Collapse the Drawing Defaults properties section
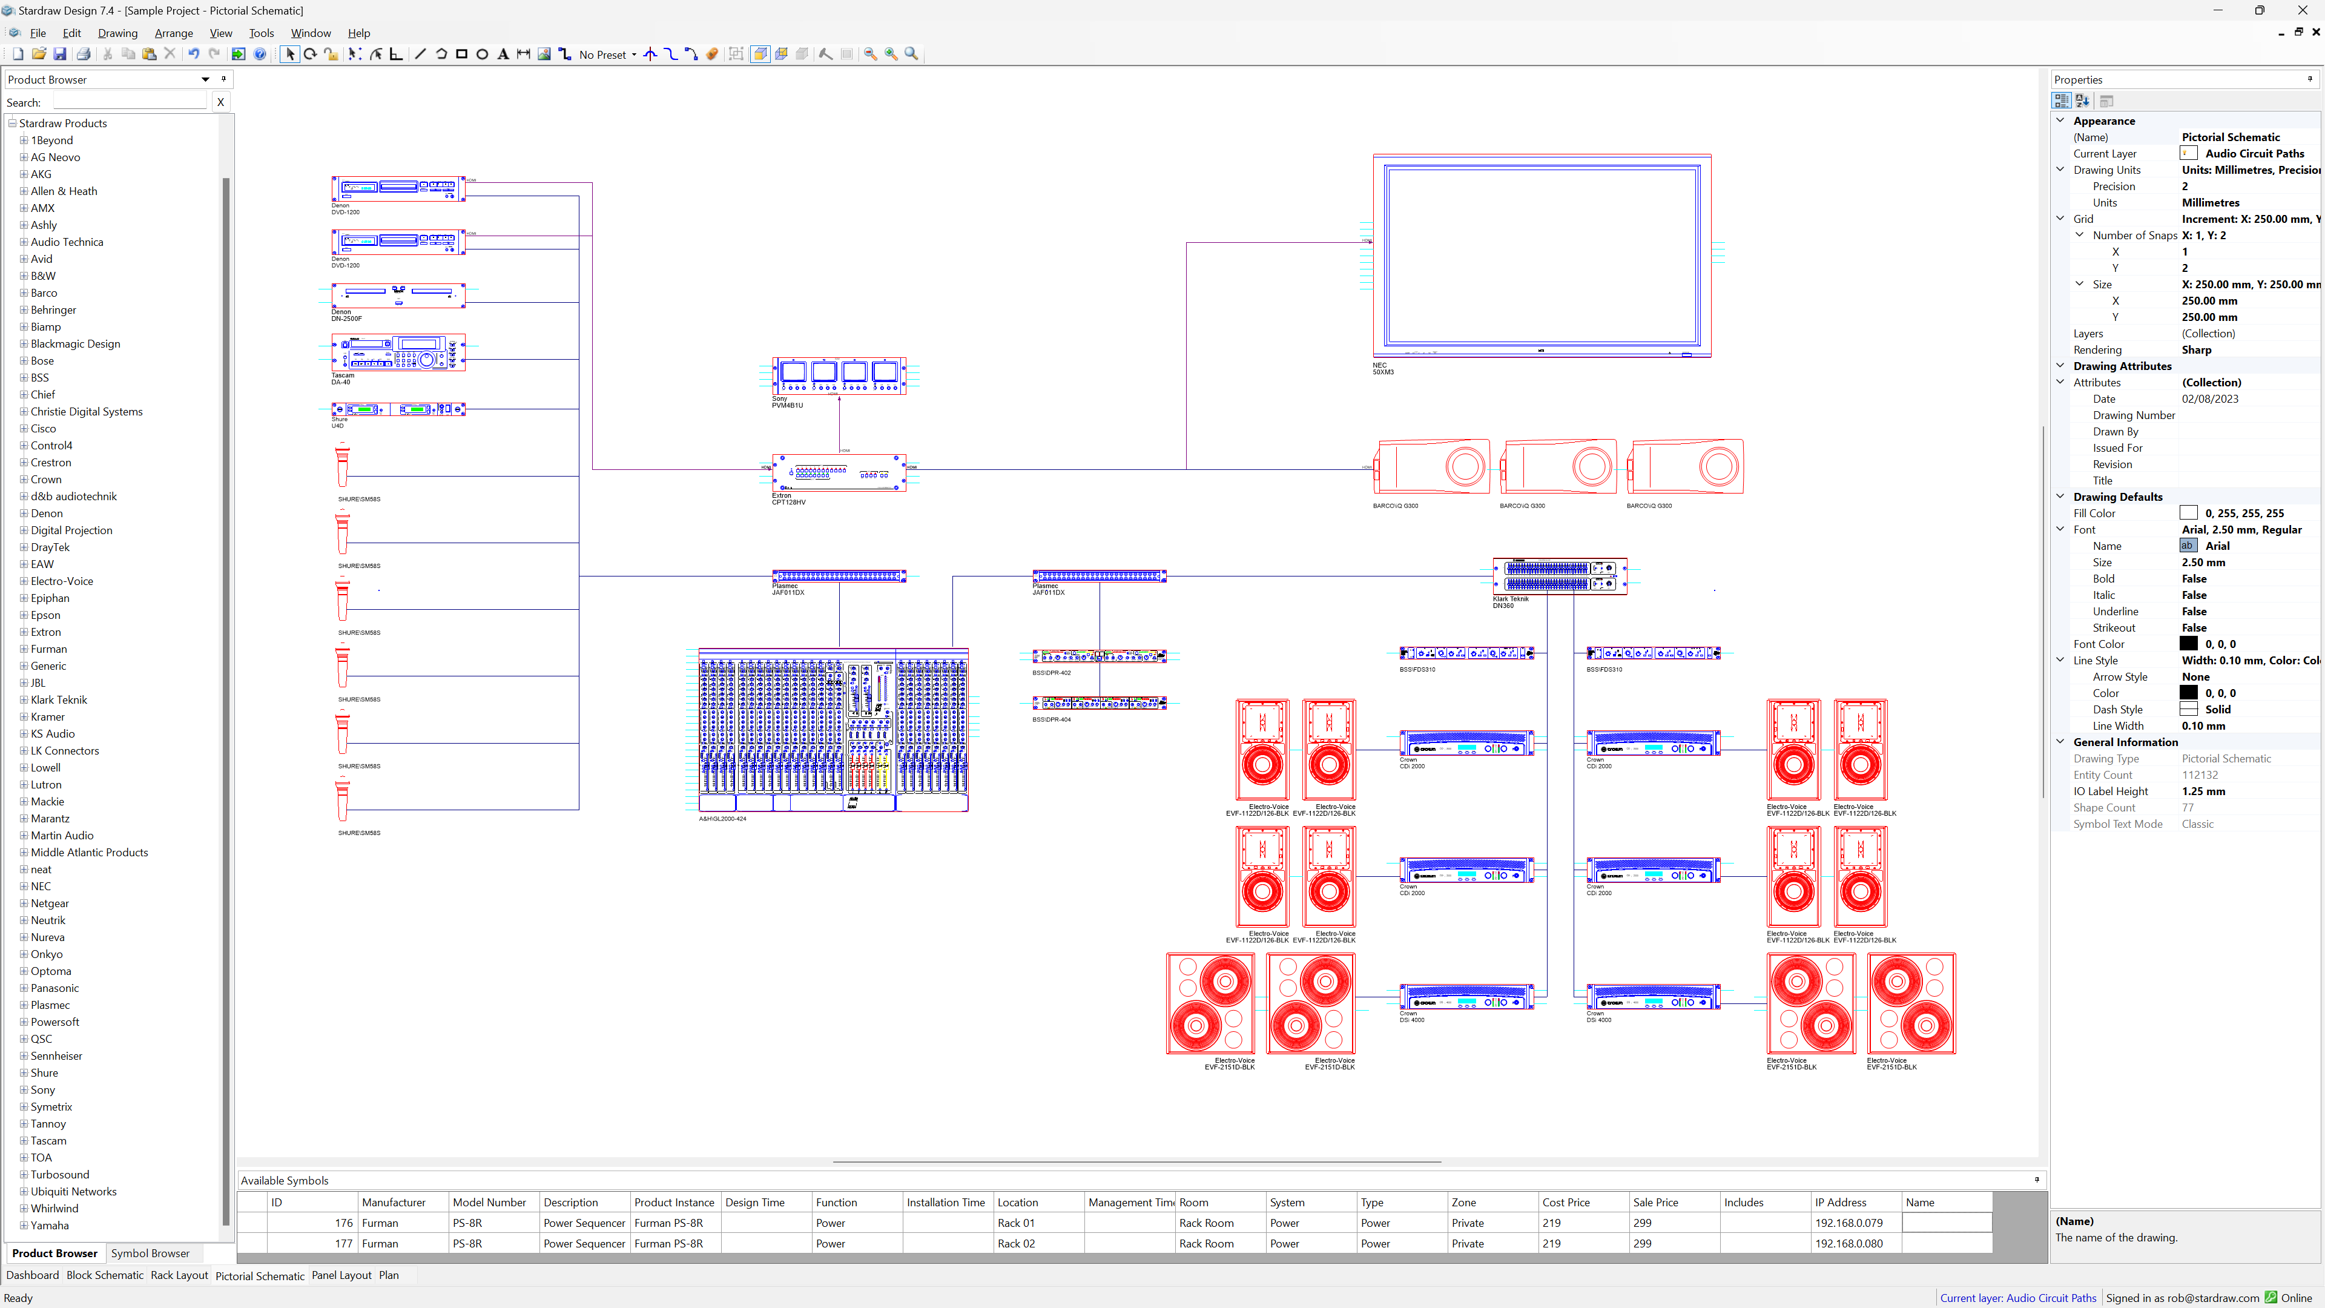The image size is (2325, 1308). (2060, 497)
